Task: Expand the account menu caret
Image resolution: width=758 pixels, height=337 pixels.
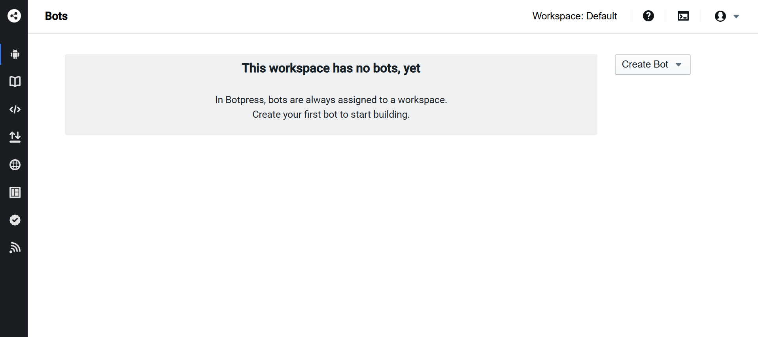Action: [x=736, y=16]
